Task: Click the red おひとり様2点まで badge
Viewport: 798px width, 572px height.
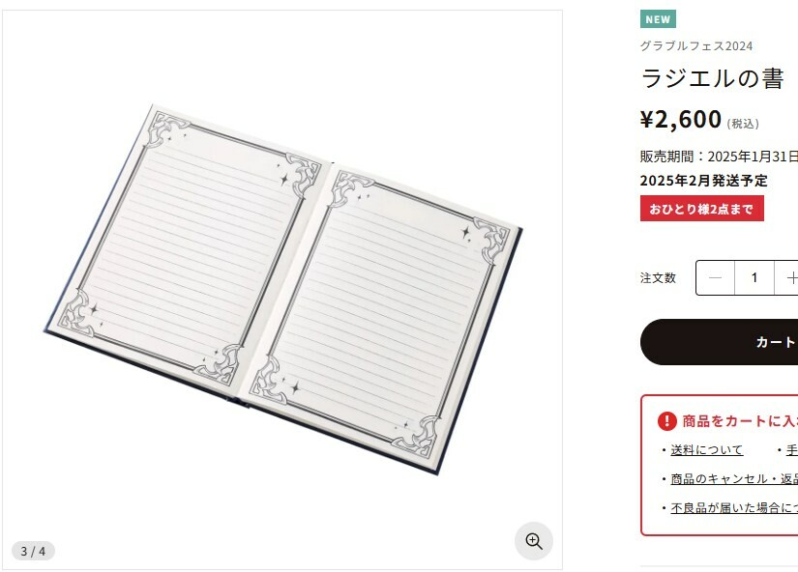Action: 701,209
